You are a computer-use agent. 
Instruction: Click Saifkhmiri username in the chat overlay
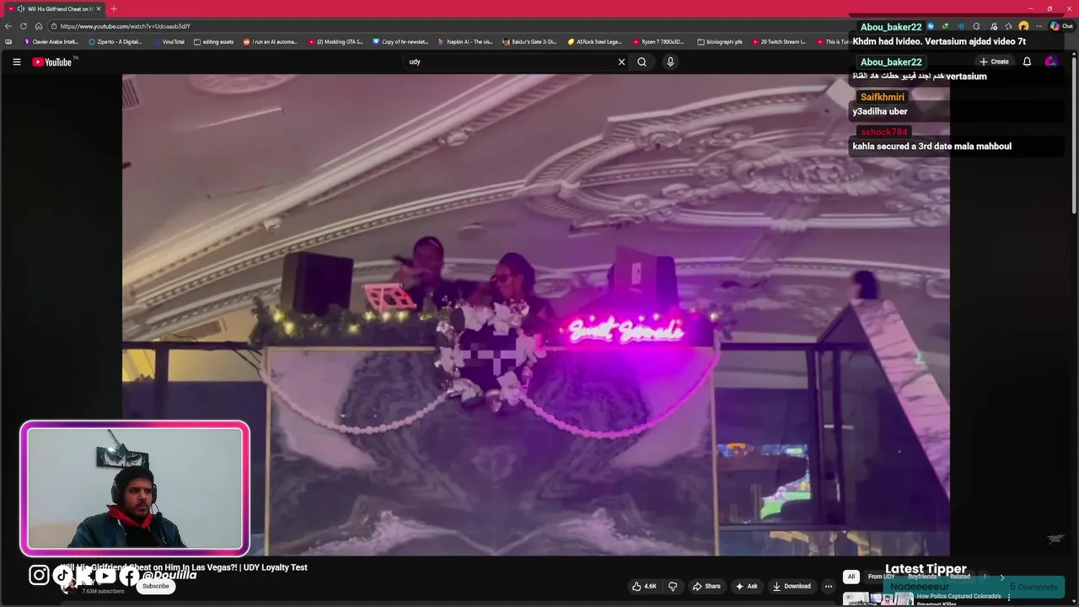[x=882, y=97]
